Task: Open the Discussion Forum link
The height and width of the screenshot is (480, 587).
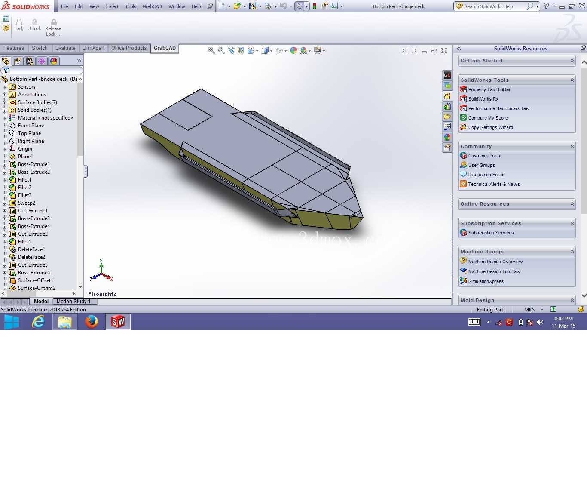Action: tap(487, 175)
